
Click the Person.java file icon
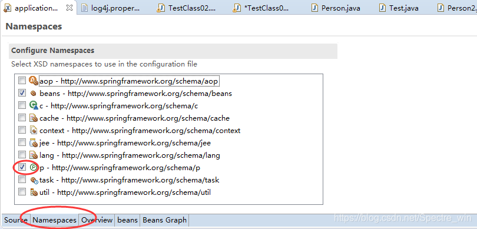[315, 8]
